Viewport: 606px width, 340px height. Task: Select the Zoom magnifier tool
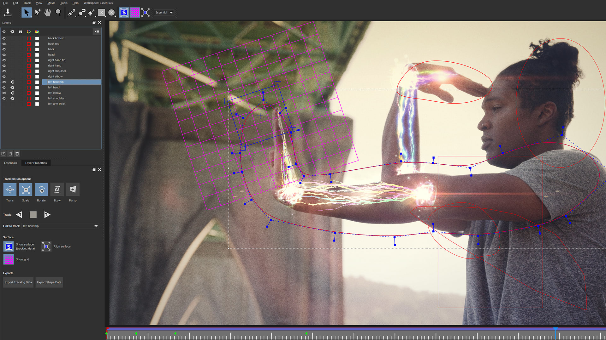pos(58,13)
